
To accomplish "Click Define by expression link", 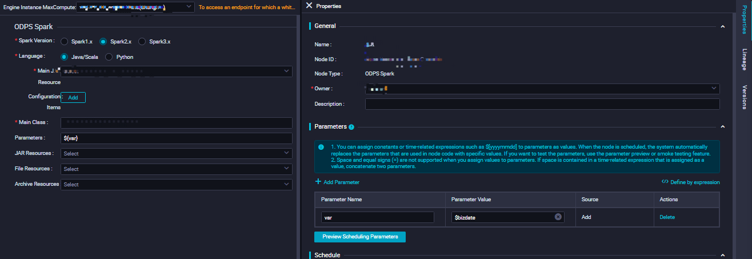I will [695, 182].
